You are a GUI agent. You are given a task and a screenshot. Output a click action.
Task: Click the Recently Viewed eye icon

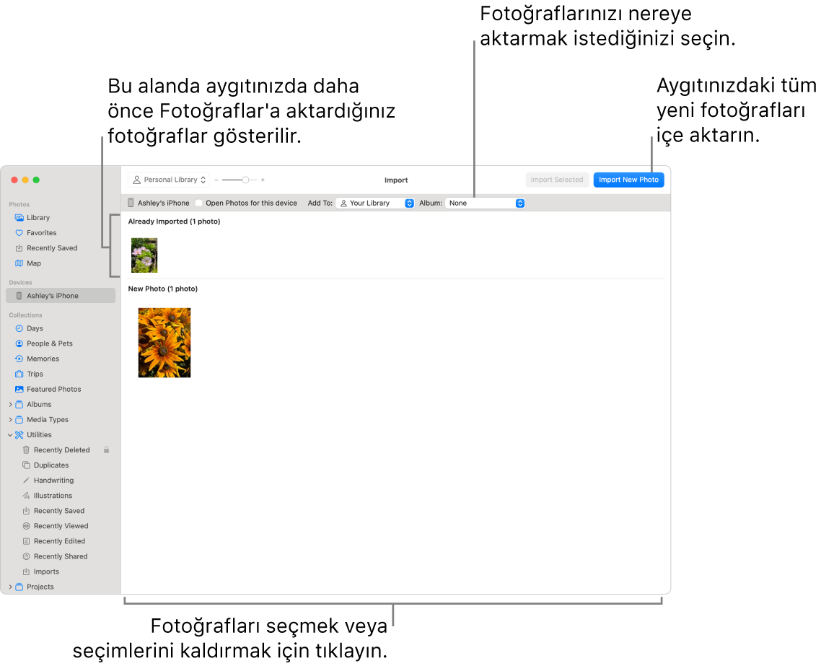pyautogui.click(x=26, y=526)
